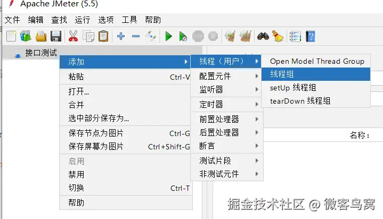Expand the 配置元件 submenu
The height and width of the screenshot is (219, 383).
227,76
